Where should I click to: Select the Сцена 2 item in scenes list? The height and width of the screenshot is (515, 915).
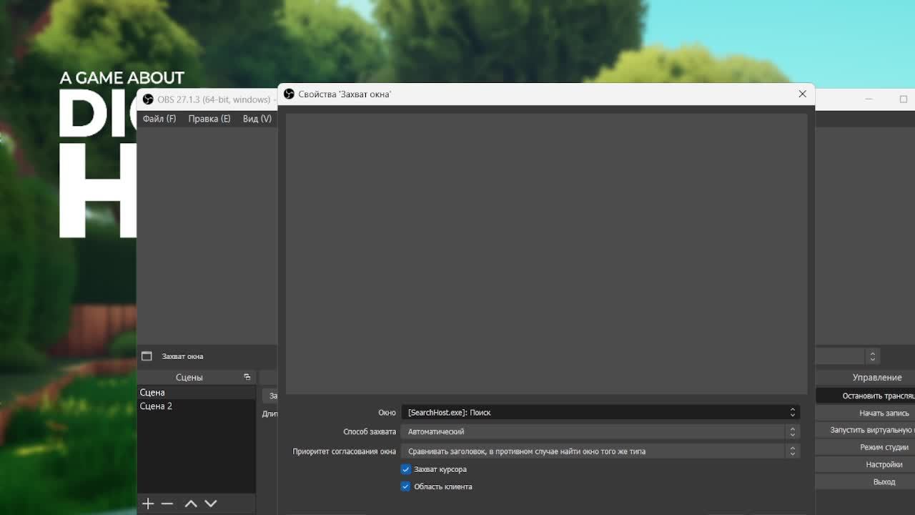pyautogui.click(x=196, y=406)
